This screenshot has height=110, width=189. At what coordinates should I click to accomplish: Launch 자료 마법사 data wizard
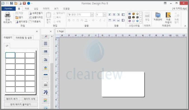pyautogui.click(x=168, y=18)
